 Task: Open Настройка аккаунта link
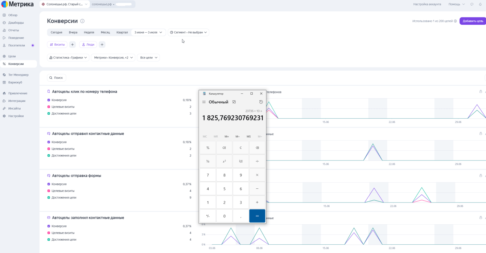[427, 4]
